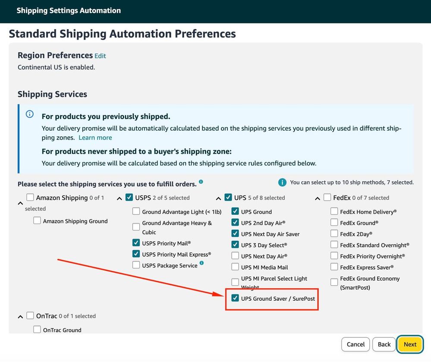Uncheck USPS Priority Mail Express
Screen dimensions: 431x362
136,254
